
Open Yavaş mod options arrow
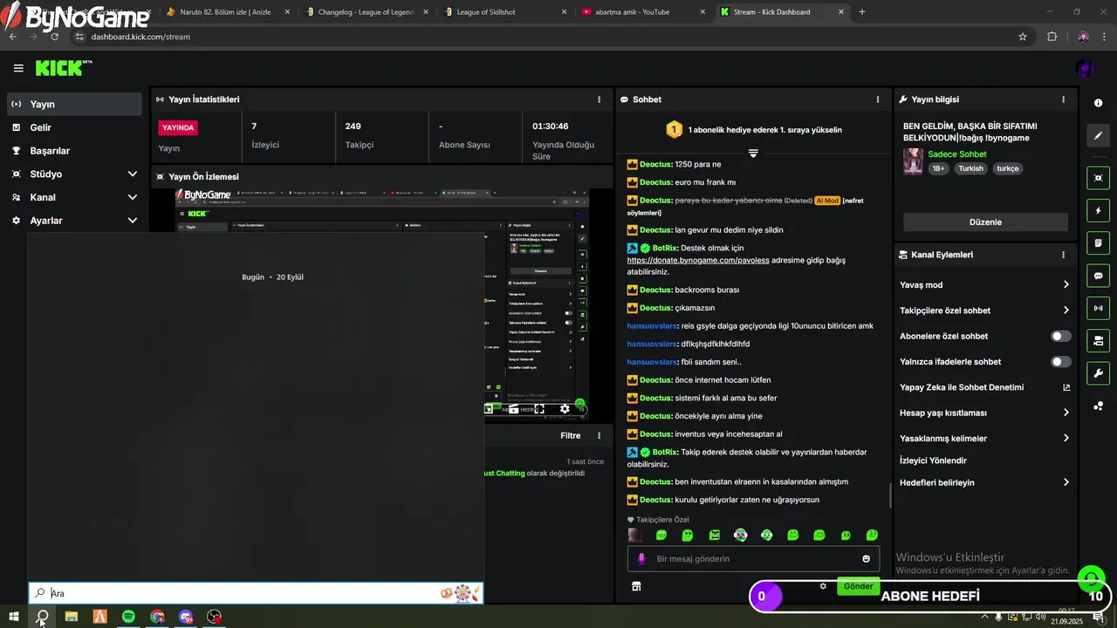[x=1066, y=284]
